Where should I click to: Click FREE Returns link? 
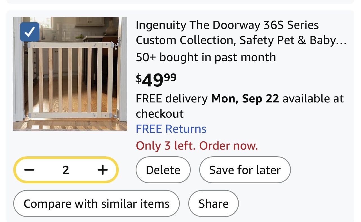pyautogui.click(x=171, y=129)
